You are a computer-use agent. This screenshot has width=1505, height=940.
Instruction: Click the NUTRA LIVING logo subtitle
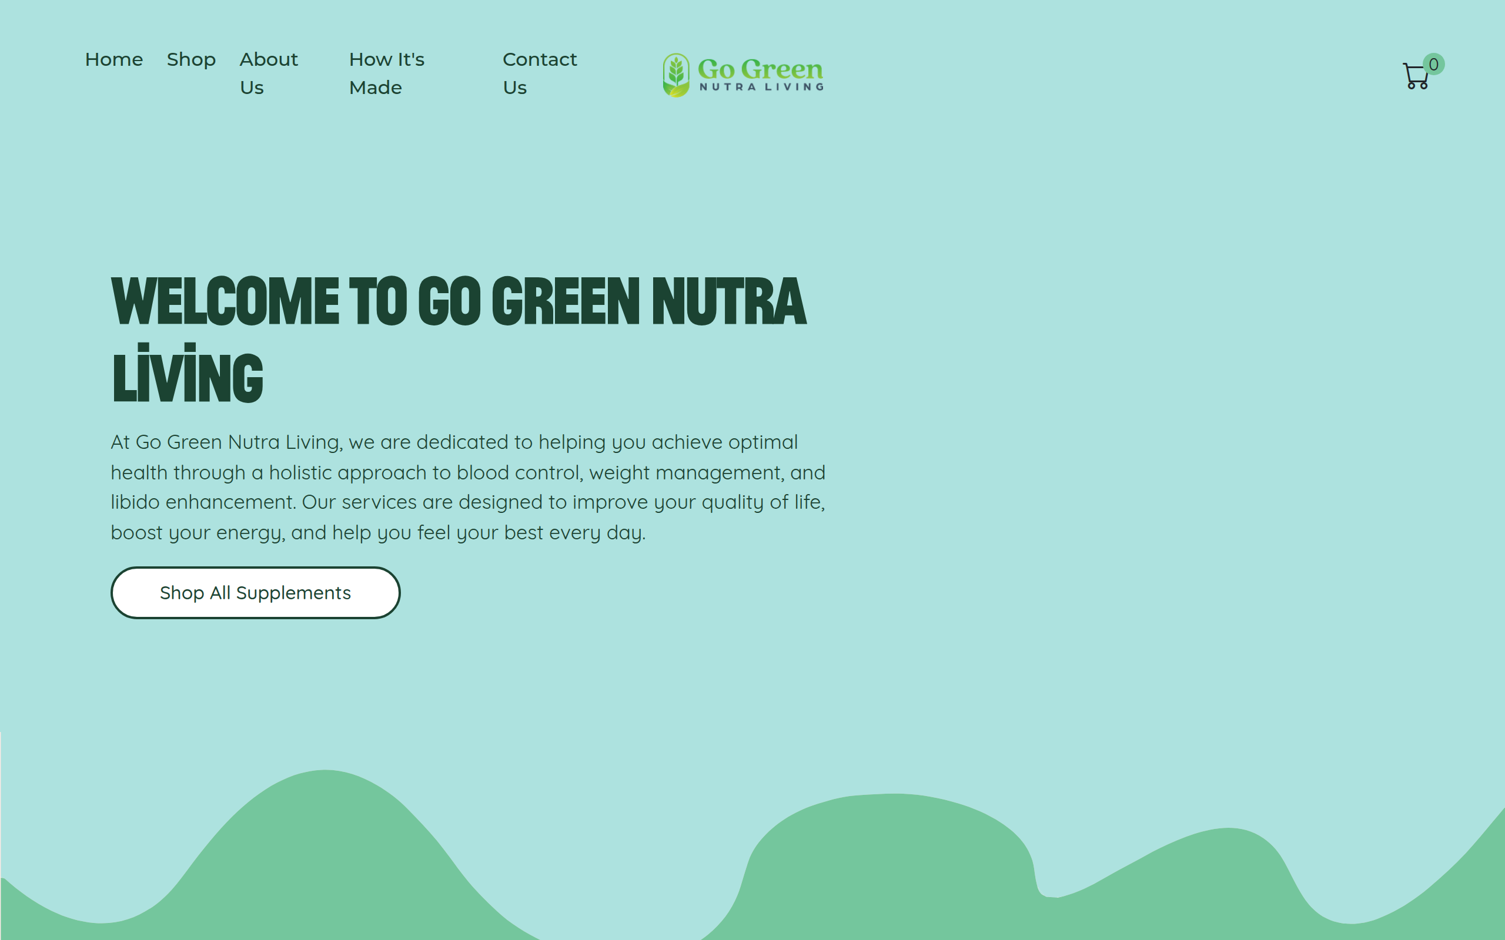point(761,87)
